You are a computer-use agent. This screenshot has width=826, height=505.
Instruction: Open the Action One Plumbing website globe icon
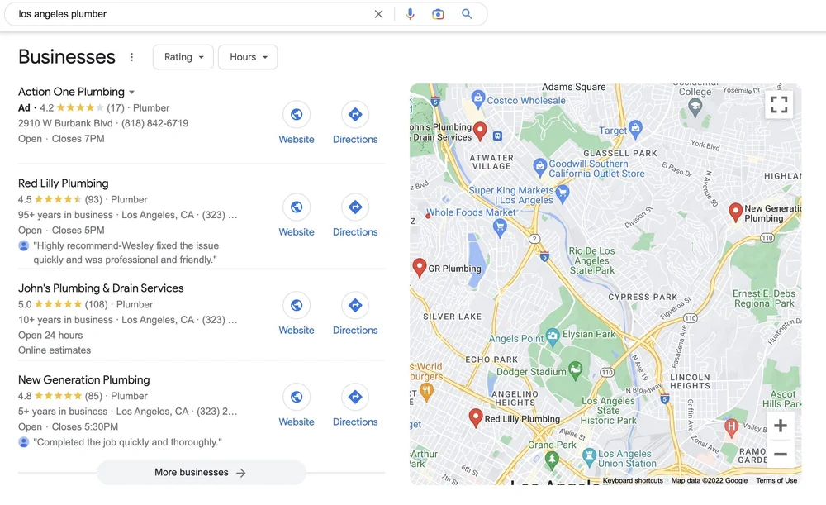coord(297,114)
